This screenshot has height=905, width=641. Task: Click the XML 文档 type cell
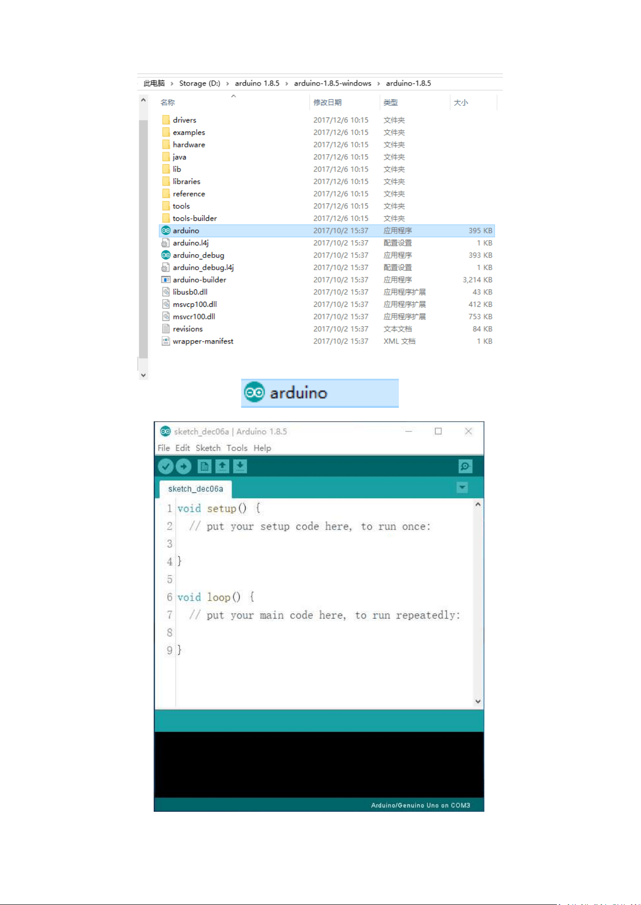coord(399,341)
